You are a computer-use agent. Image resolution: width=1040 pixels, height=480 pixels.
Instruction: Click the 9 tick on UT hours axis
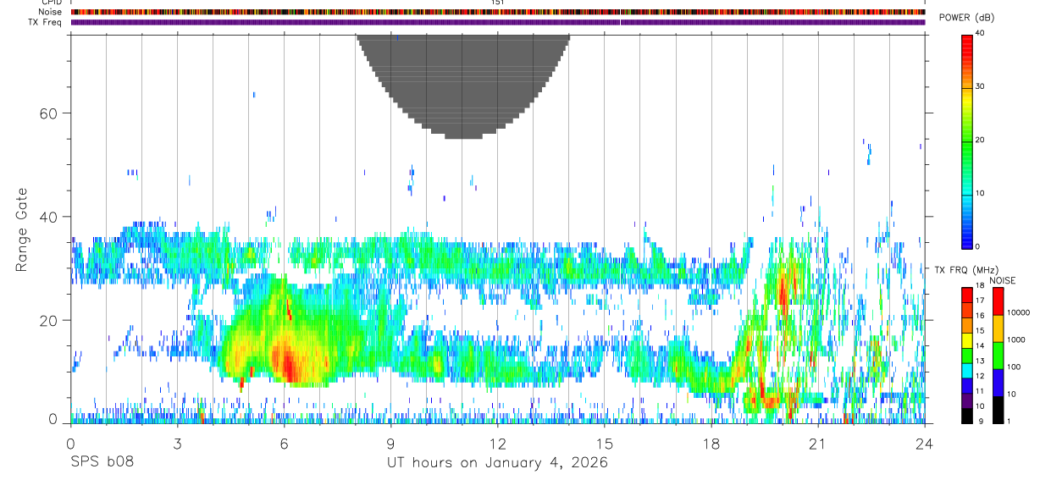tap(390, 445)
